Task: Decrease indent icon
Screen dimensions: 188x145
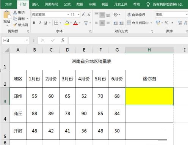Action: [116, 23]
